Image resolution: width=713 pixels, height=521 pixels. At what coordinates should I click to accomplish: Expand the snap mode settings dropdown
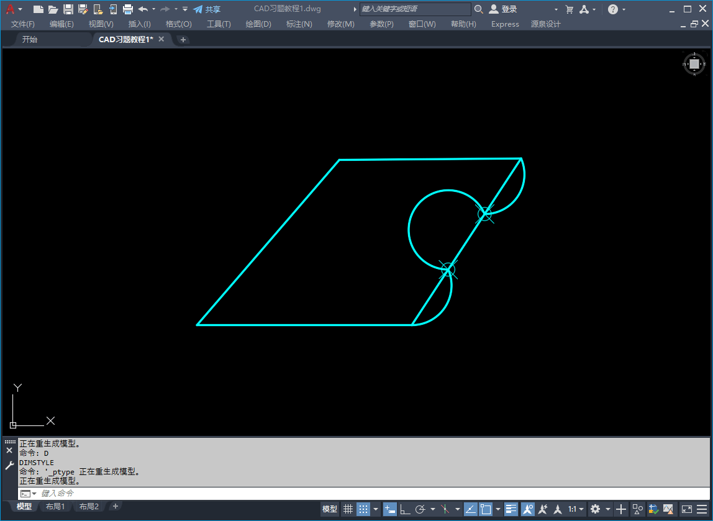376,509
